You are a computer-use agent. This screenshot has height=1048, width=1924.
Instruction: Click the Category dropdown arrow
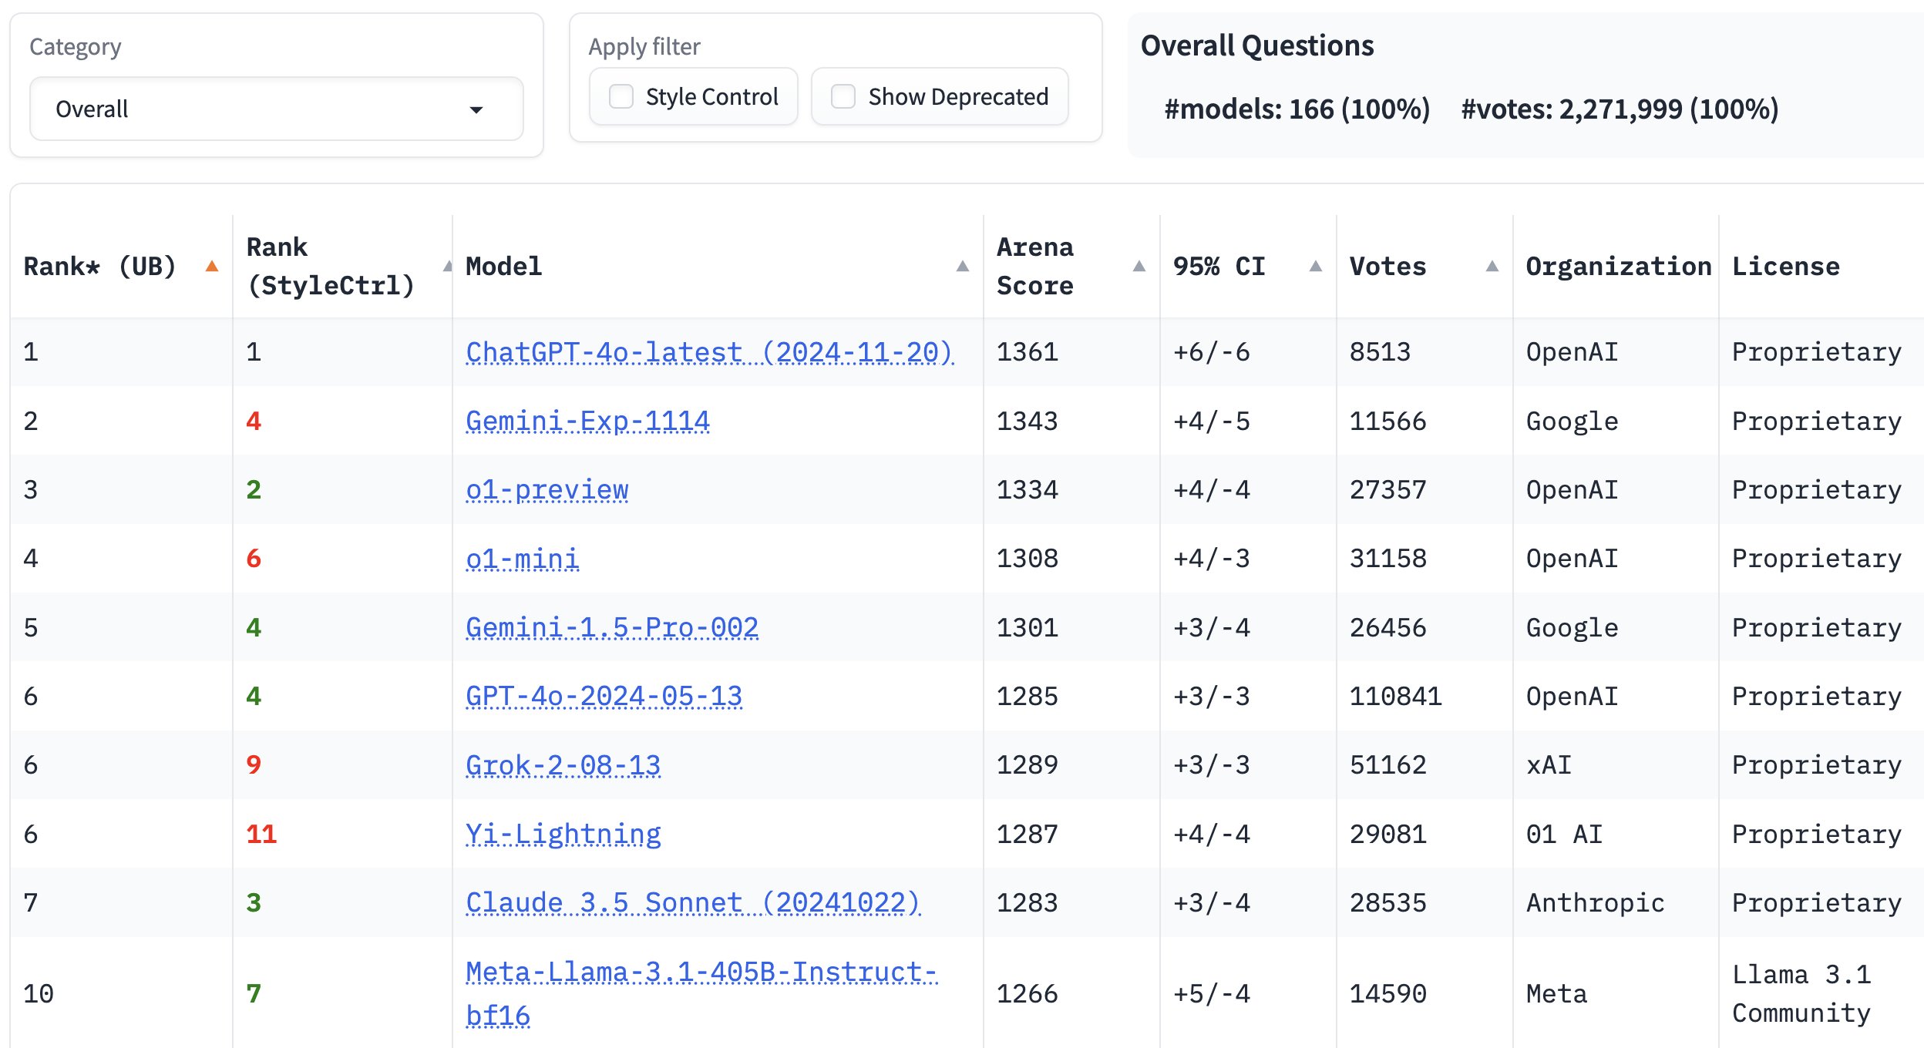coord(476,109)
